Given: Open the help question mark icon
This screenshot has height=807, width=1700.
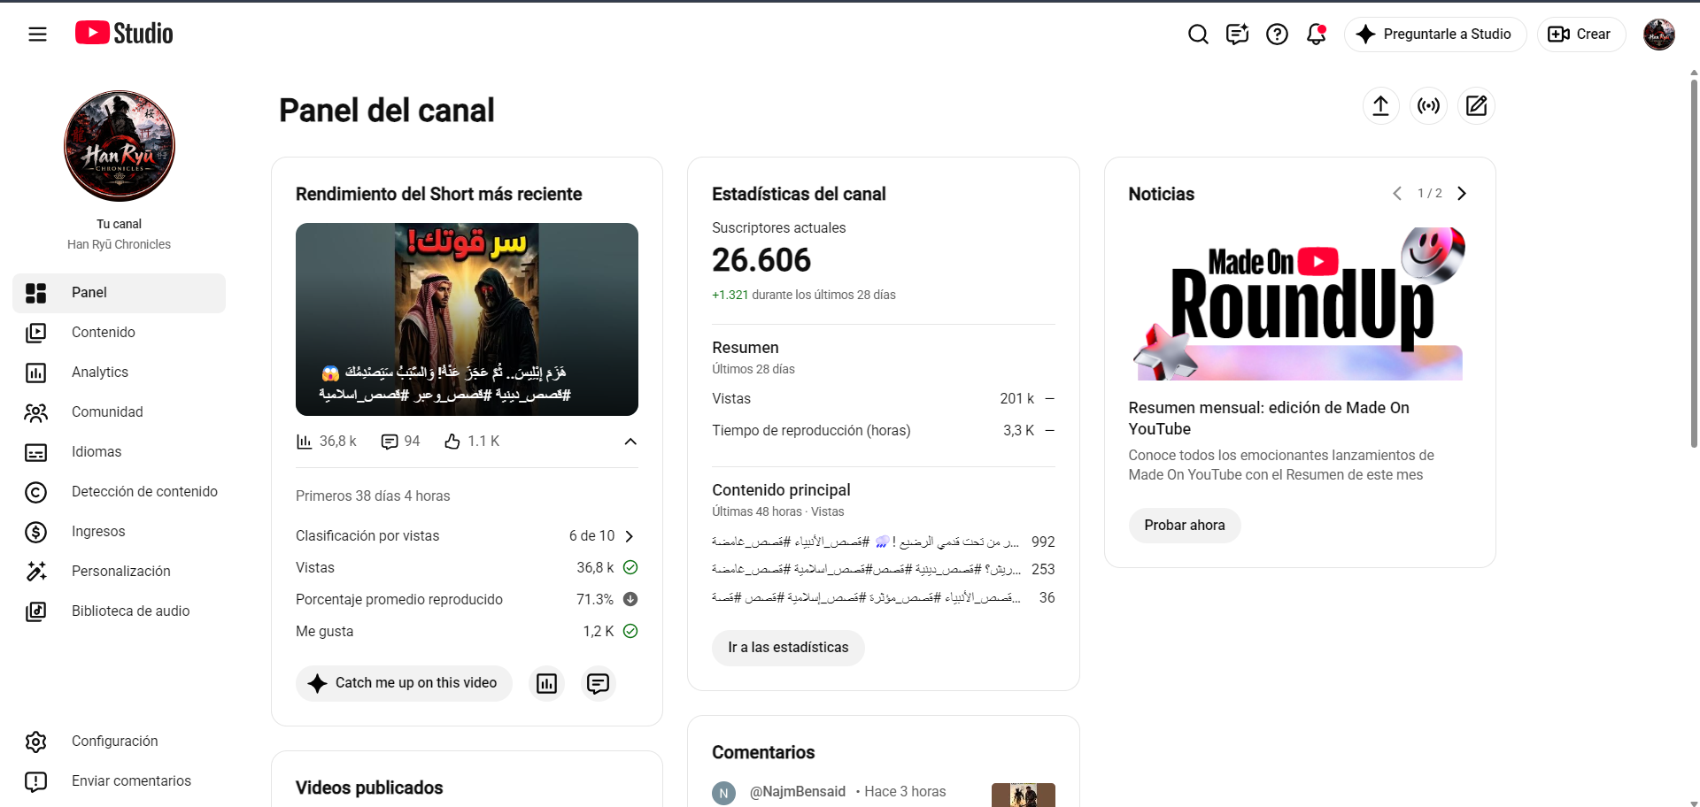Looking at the screenshot, I should (1277, 35).
